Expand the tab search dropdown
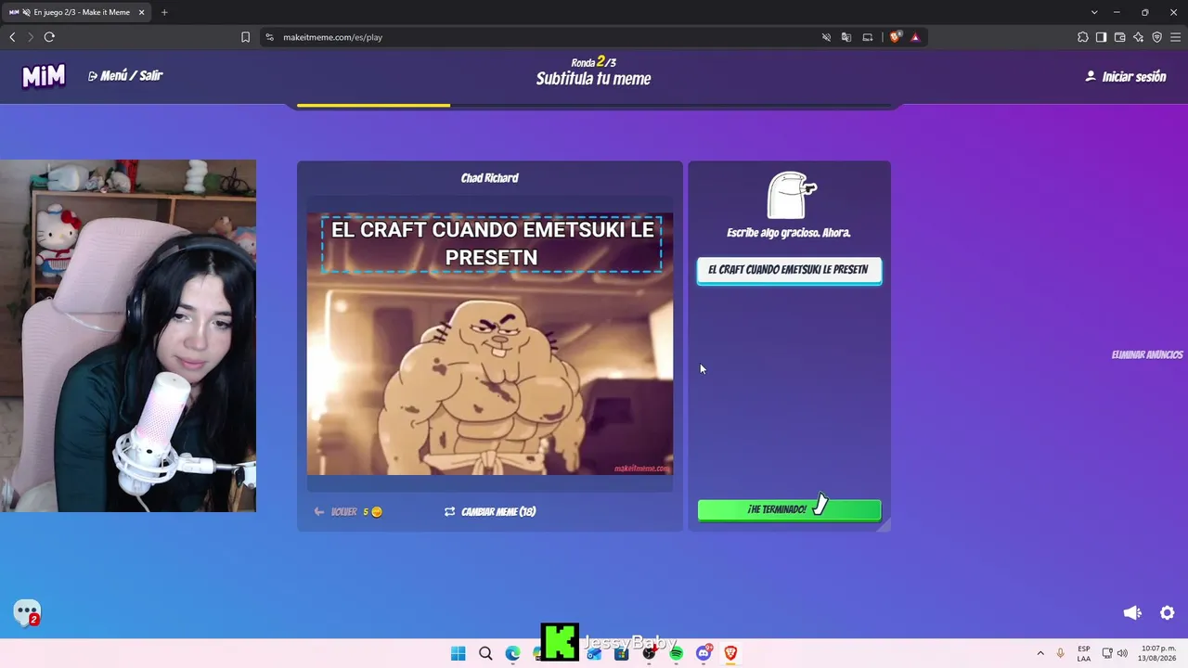 (1094, 12)
